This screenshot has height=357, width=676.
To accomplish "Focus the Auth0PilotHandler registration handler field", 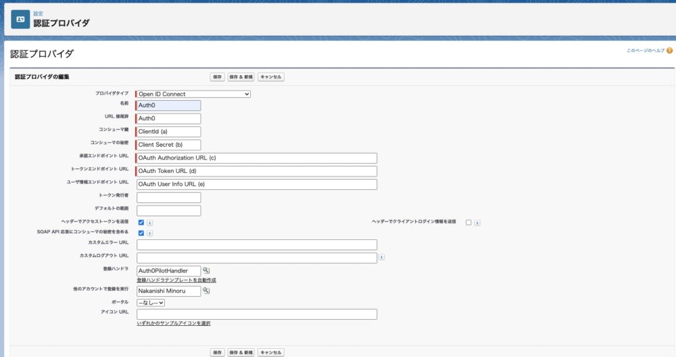I will tap(168, 270).
